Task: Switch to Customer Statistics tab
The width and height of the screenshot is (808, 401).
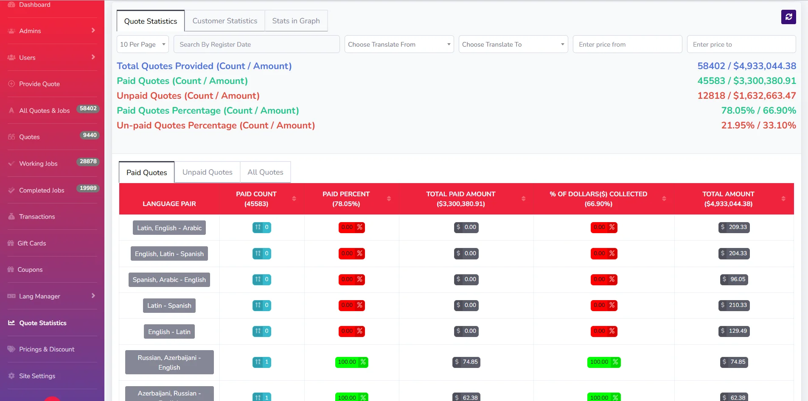Action: 224,21
